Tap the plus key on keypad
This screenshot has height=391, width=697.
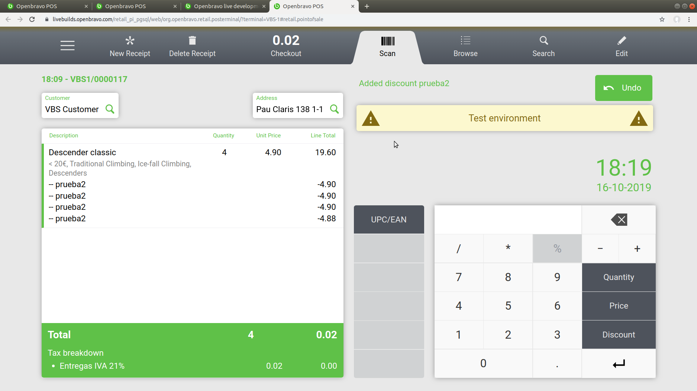click(637, 248)
